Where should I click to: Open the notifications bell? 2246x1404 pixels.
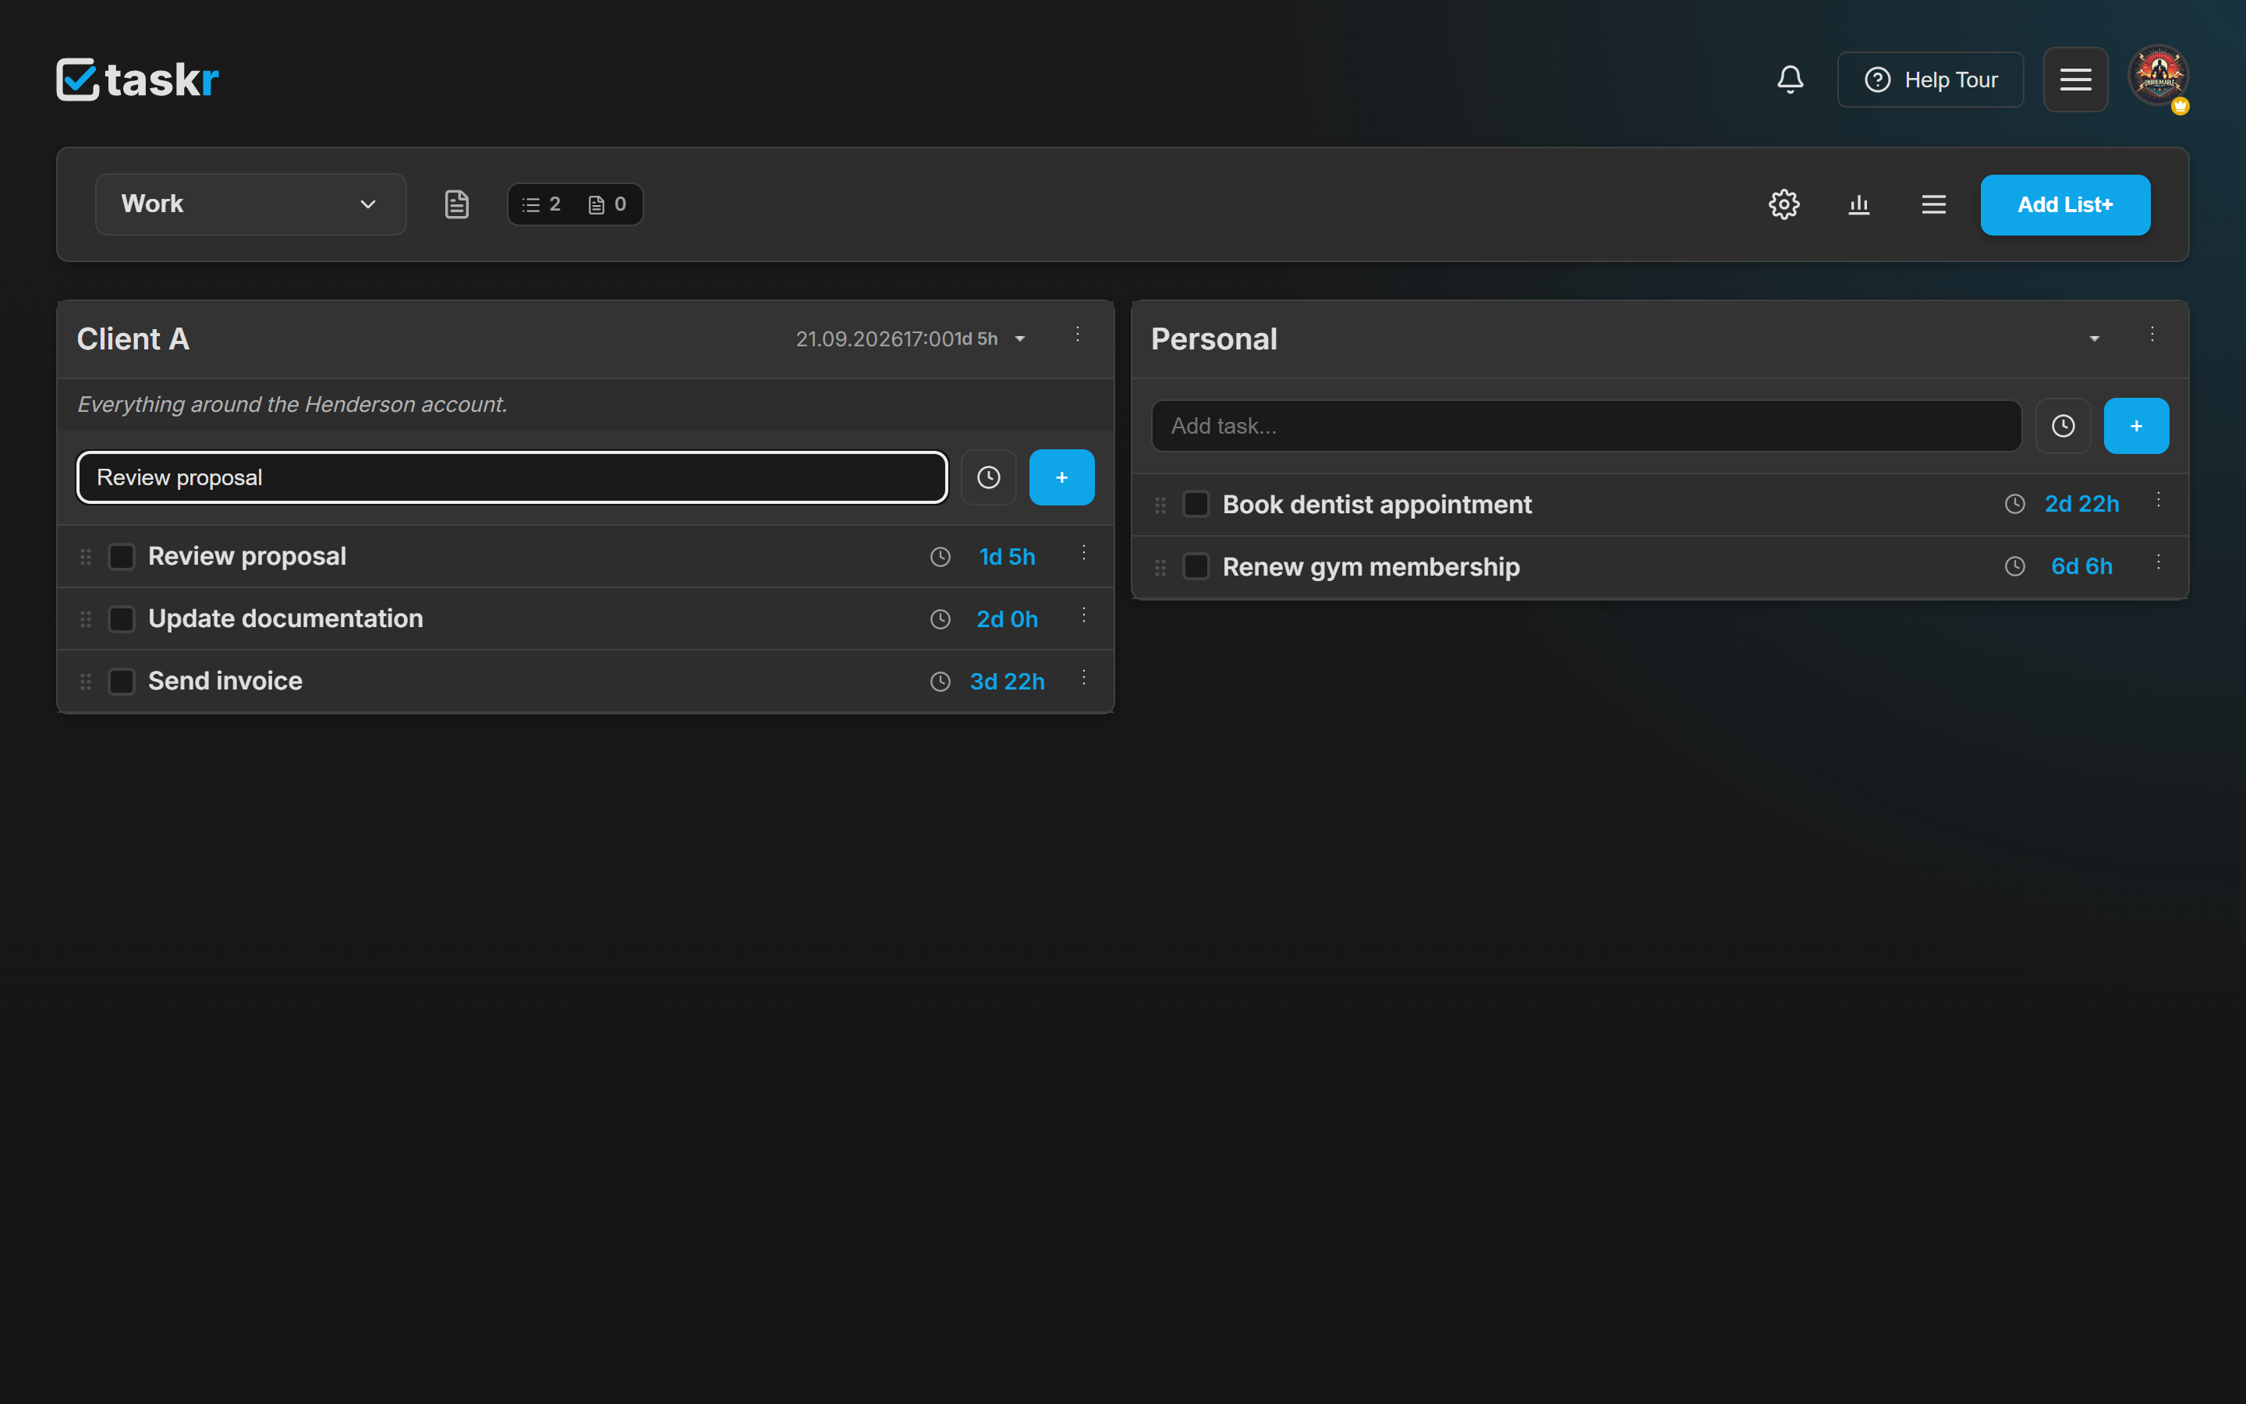pos(1789,80)
